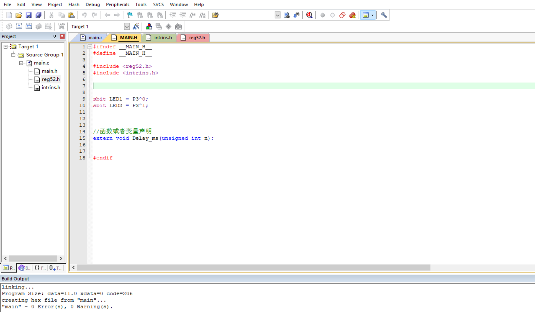Rebuild all target files icon

[29, 26]
